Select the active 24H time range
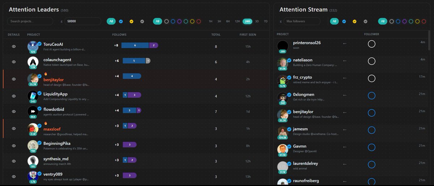434x186 pixels. [x=247, y=21]
